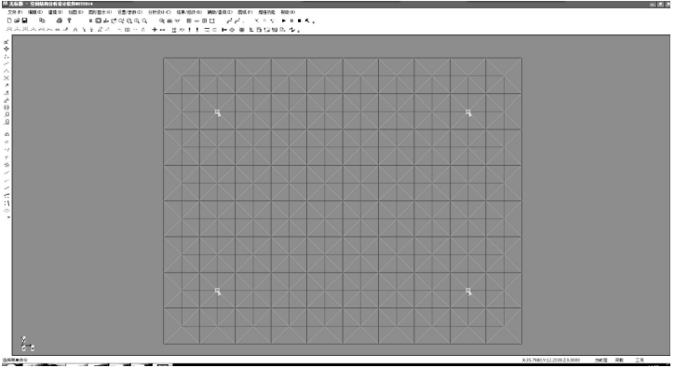Click the New file icon in toolbar
Viewport: 675px width, 368px height.
coord(9,20)
